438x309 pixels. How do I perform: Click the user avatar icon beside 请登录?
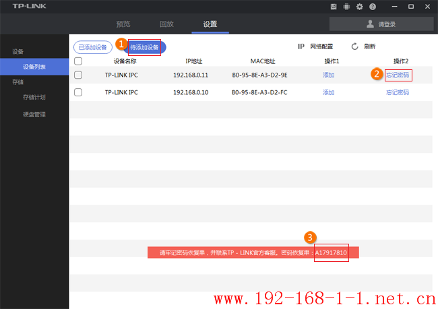(370, 24)
